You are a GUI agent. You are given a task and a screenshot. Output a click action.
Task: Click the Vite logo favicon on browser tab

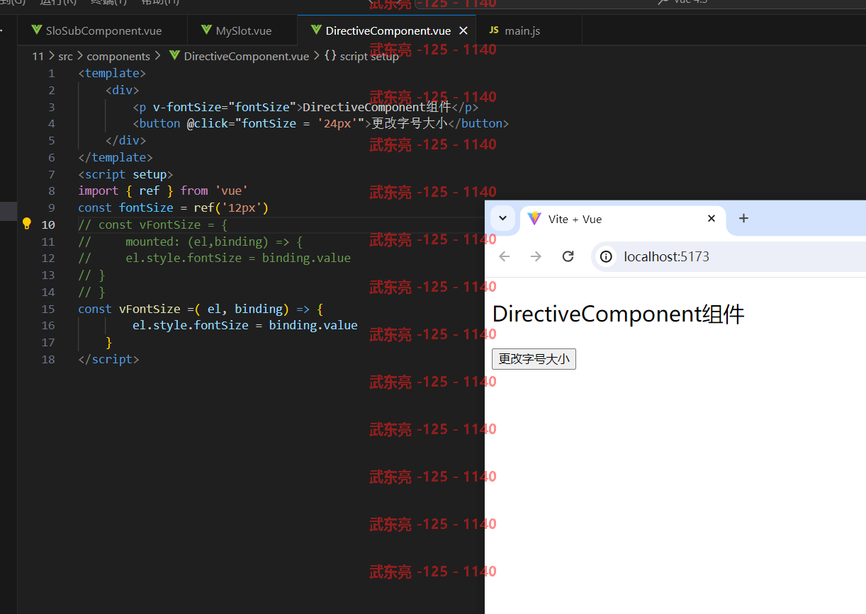pos(534,219)
